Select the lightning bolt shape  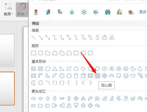point(140,76)
